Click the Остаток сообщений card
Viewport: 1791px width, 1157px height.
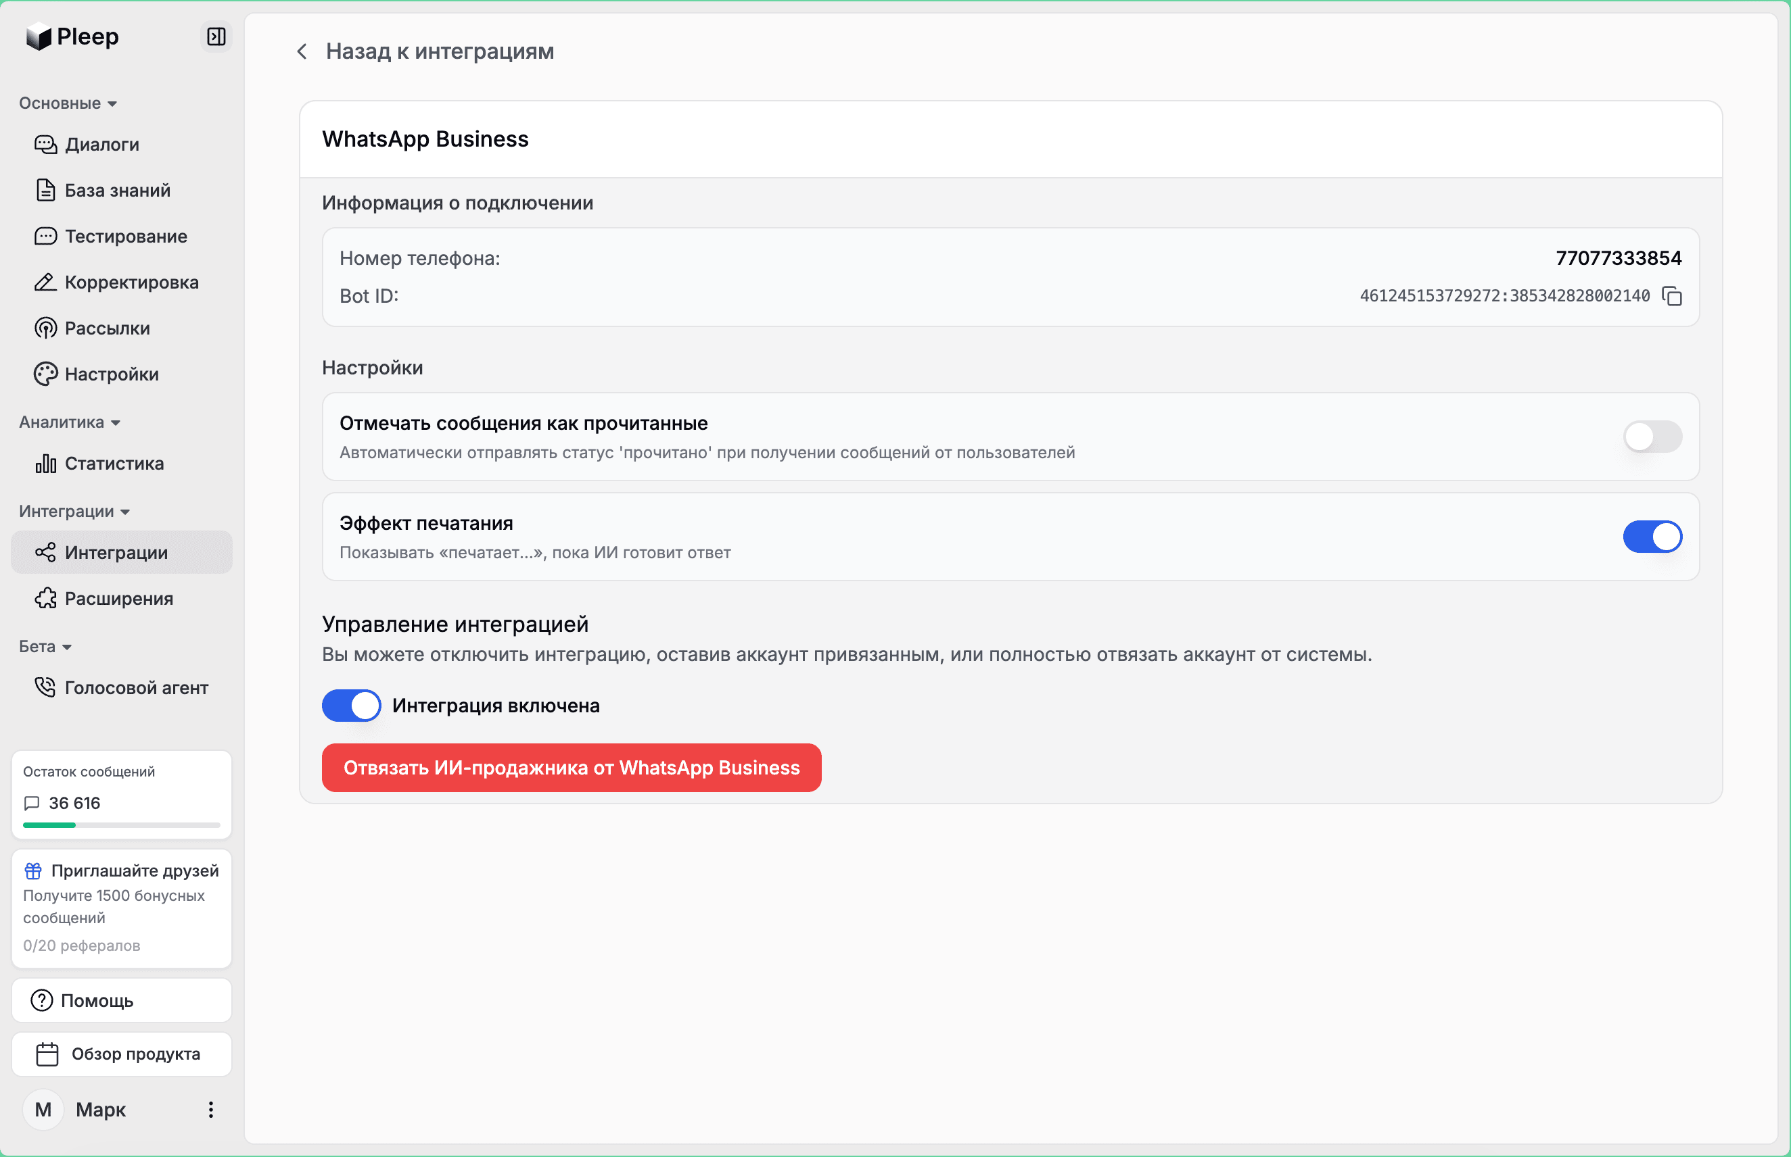122,795
